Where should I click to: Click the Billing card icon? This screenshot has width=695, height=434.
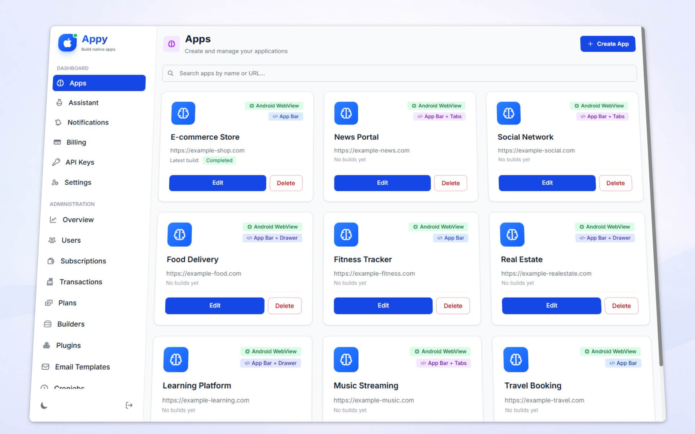pyautogui.click(x=58, y=142)
